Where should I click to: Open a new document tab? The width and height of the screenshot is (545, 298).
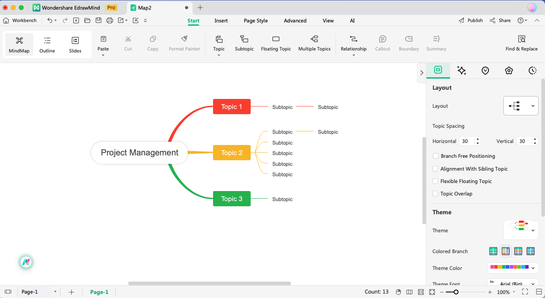tap(200, 8)
